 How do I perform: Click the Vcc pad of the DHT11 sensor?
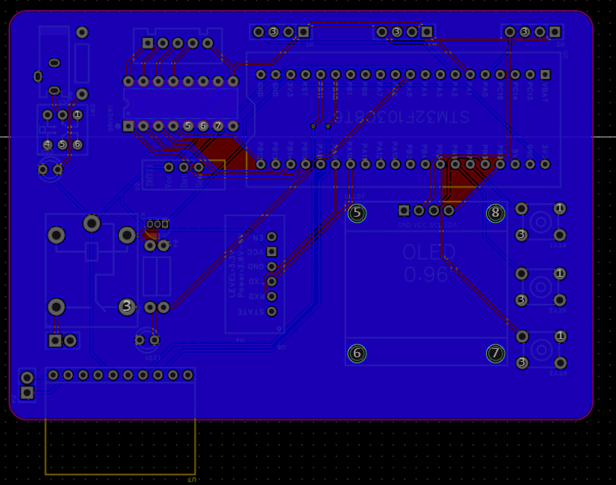click(x=169, y=167)
